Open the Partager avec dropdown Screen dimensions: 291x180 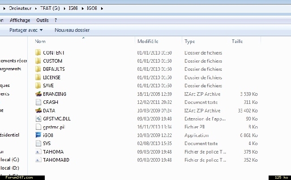coord(26,30)
